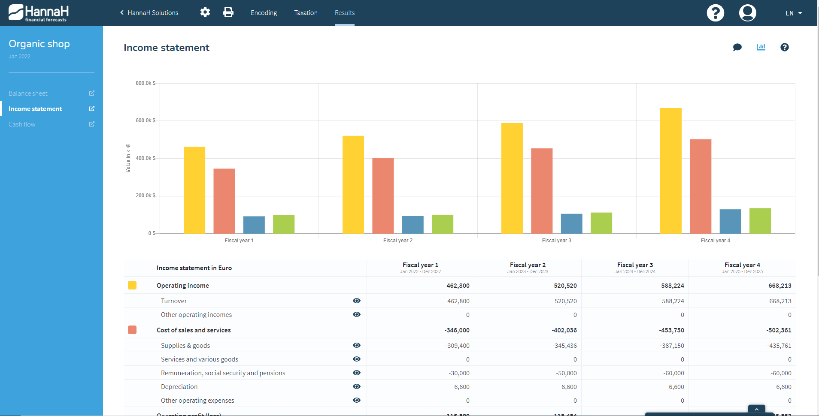Toggle visibility of Supplies & goods row

357,345
